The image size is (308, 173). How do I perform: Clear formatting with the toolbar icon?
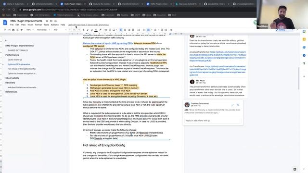(171, 30)
